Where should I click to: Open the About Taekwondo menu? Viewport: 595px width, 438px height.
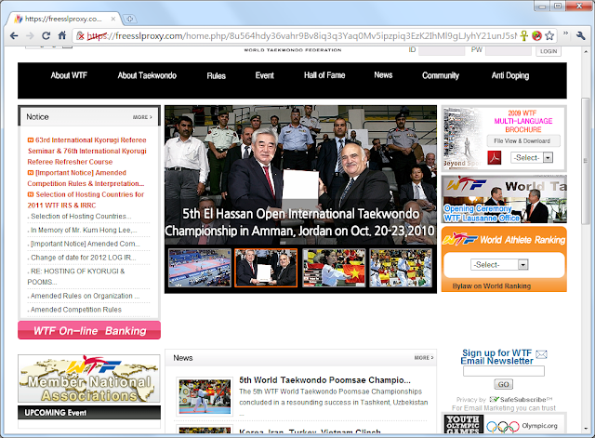click(147, 75)
